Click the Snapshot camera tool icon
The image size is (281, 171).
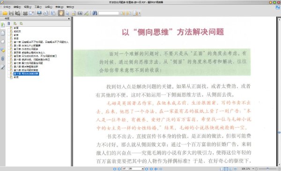click(80, 13)
